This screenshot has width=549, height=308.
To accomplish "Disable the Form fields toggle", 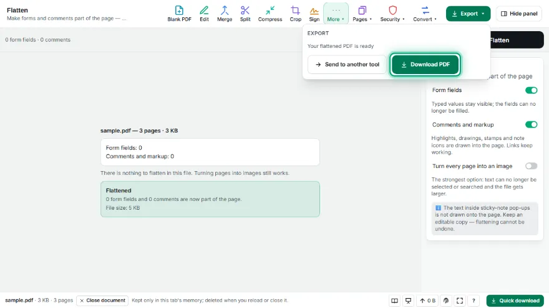I will 531,90.
